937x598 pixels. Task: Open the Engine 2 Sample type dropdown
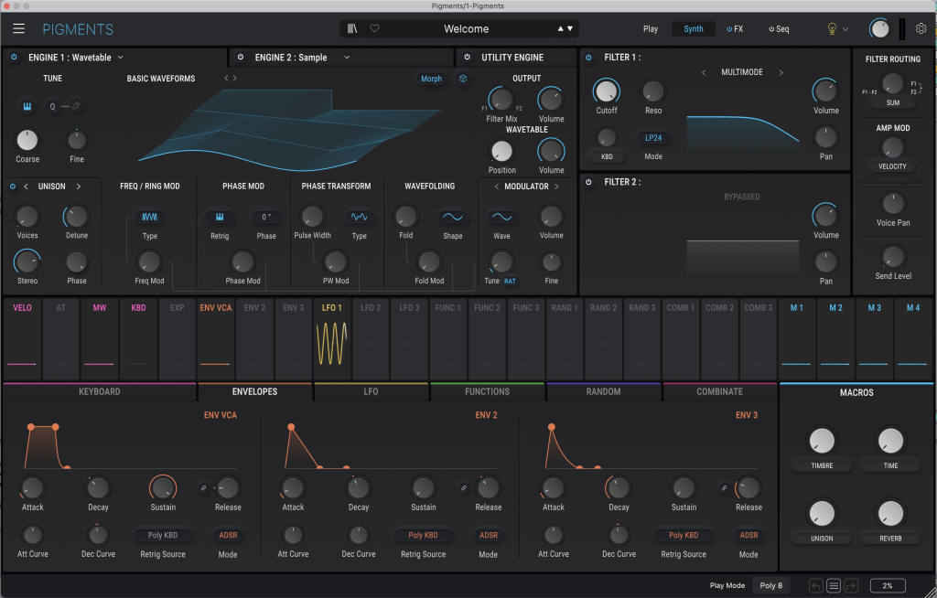[348, 58]
